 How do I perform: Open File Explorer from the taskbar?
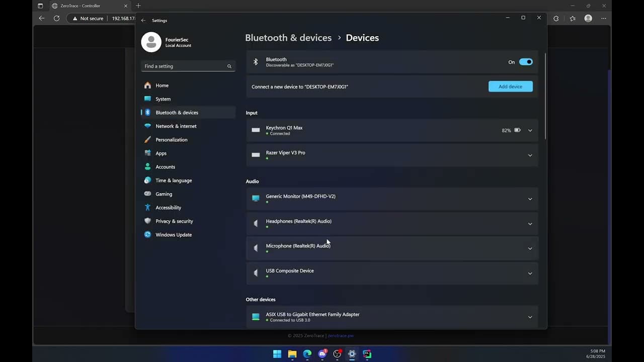click(x=292, y=354)
